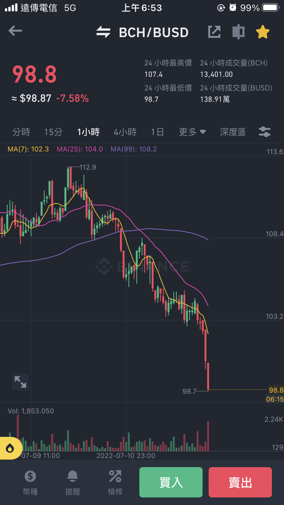The height and width of the screenshot is (505, 284).
Task: Expand chart to fullscreen icon
Action: [x=20, y=382]
